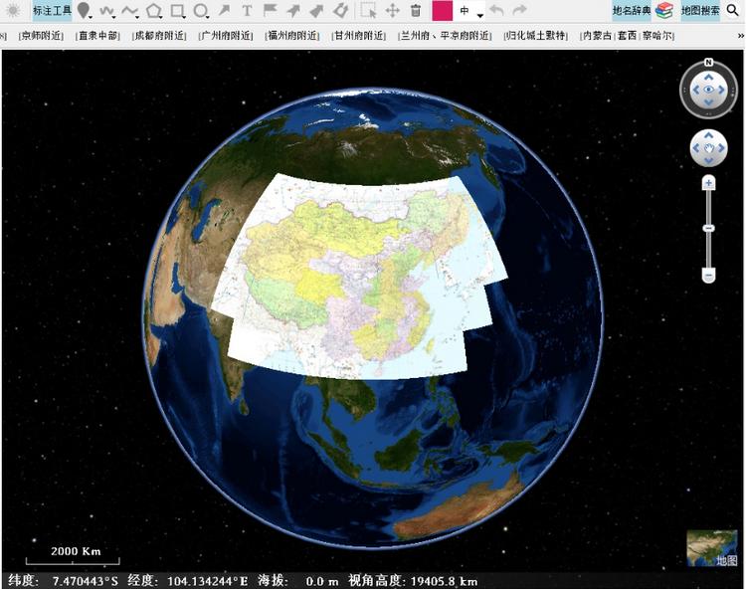Go to 成都府附近 bookmark
The image size is (746, 590).
(x=159, y=36)
